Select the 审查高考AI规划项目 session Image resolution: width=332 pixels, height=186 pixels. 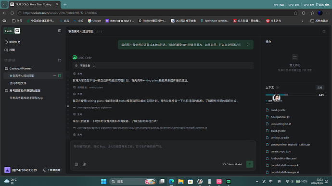point(22,76)
